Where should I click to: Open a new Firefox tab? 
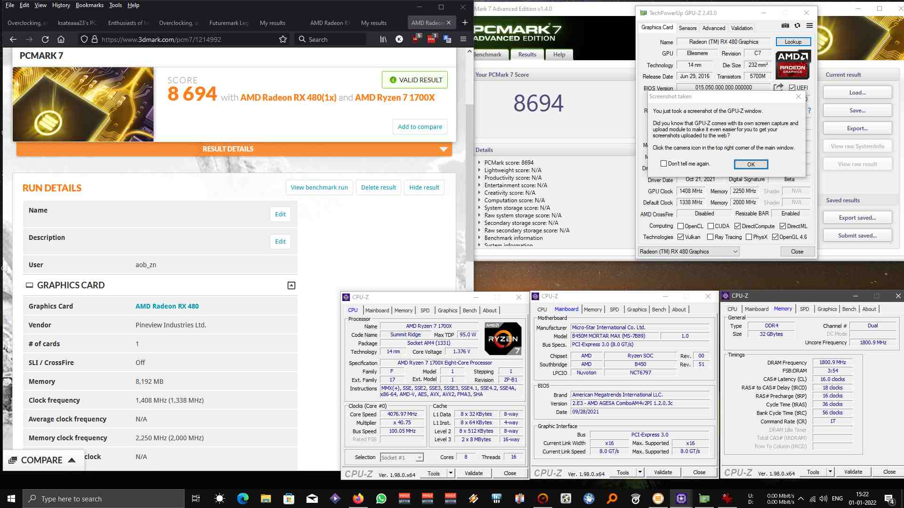pyautogui.click(x=465, y=23)
